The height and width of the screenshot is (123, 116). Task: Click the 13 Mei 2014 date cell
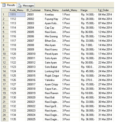click(x=105, y=36)
